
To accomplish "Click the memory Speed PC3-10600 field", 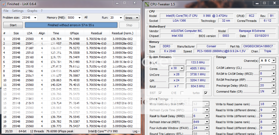I will click(221, 51).
